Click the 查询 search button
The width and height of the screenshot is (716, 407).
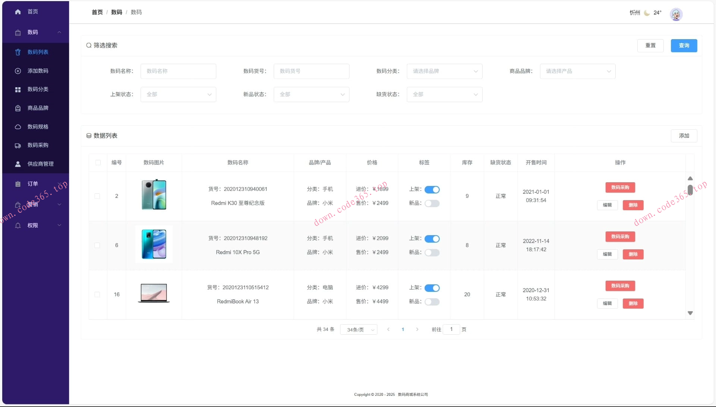click(x=684, y=45)
